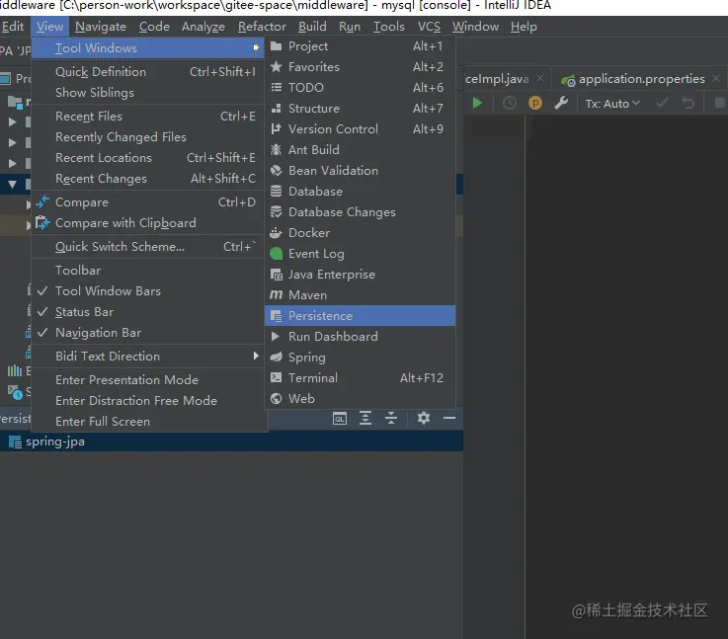
Task: Open the Help menu
Action: point(524,27)
